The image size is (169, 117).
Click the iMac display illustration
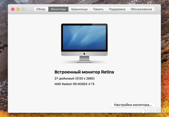(84, 43)
